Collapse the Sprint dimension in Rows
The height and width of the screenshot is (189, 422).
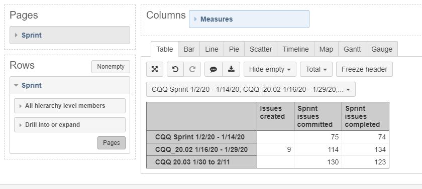(70, 85)
